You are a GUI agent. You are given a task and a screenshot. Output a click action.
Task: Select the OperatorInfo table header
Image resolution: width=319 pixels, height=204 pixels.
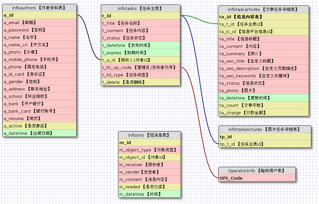[x=257, y=171]
